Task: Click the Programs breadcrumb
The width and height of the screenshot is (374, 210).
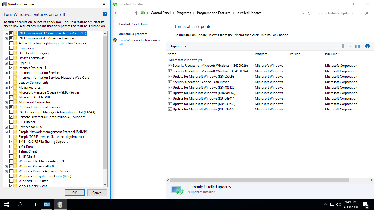Action: pyautogui.click(x=184, y=13)
